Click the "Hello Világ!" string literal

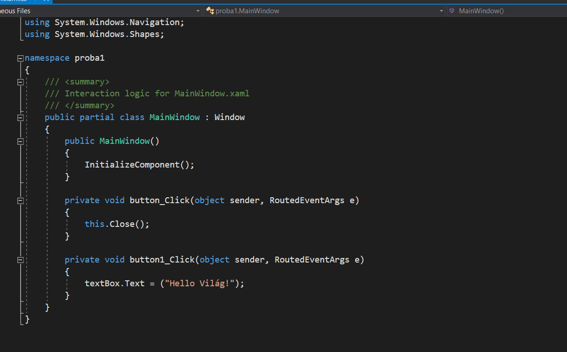[x=202, y=284]
